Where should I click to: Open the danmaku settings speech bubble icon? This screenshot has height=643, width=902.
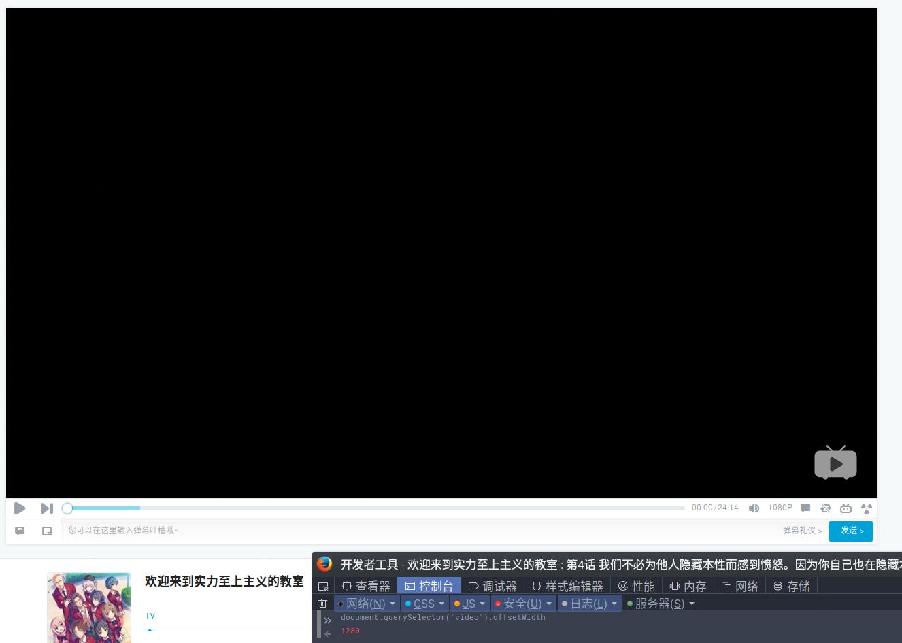coord(805,508)
